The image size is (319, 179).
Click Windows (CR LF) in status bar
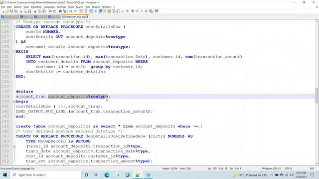point(271,169)
